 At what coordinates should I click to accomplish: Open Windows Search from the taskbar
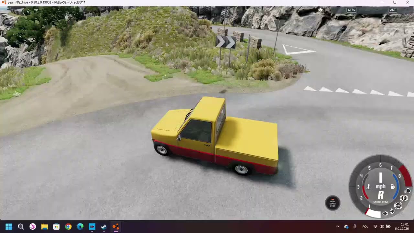pyautogui.click(x=21, y=227)
